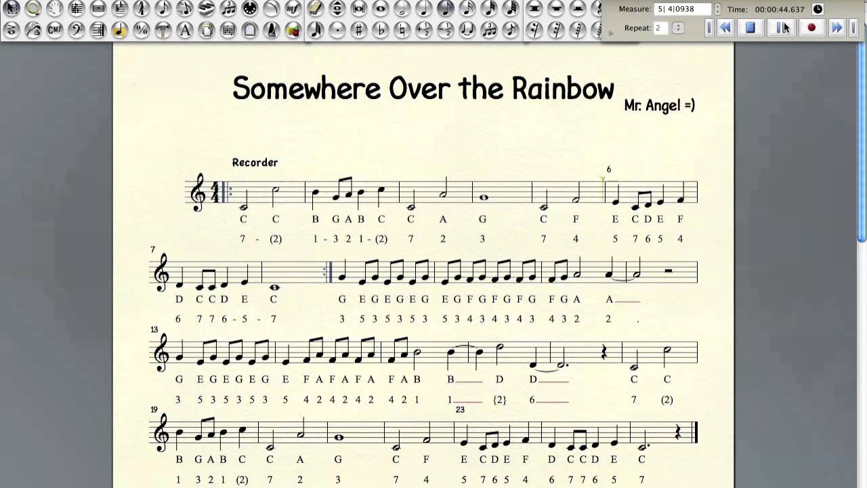Choose the whole note duration
Image resolution: width=867 pixels, height=488 pixels.
[x=380, y=8]
